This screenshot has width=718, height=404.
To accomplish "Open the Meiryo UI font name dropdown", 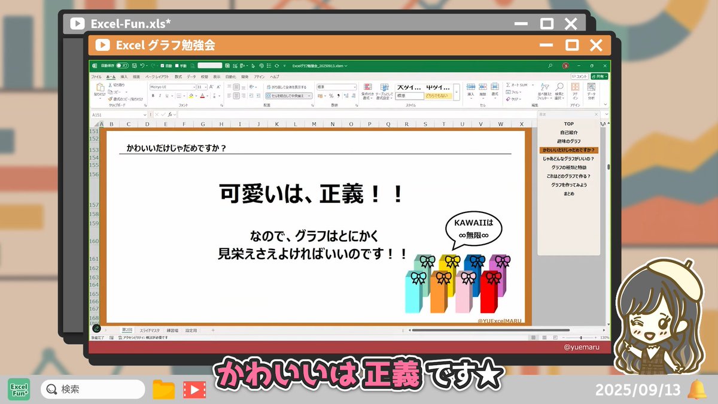I will click(x=194, y=87).
